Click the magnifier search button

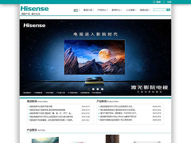pyautogui.click(x=168, y=10)
